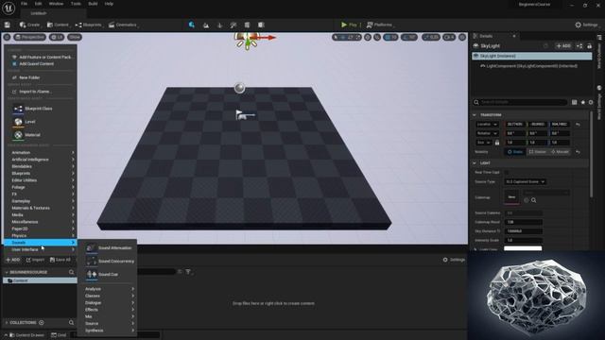Expand the Synthesis sound submenu
Image resolution: width=605 pixels, height=340 pixels.
[108, 331]
